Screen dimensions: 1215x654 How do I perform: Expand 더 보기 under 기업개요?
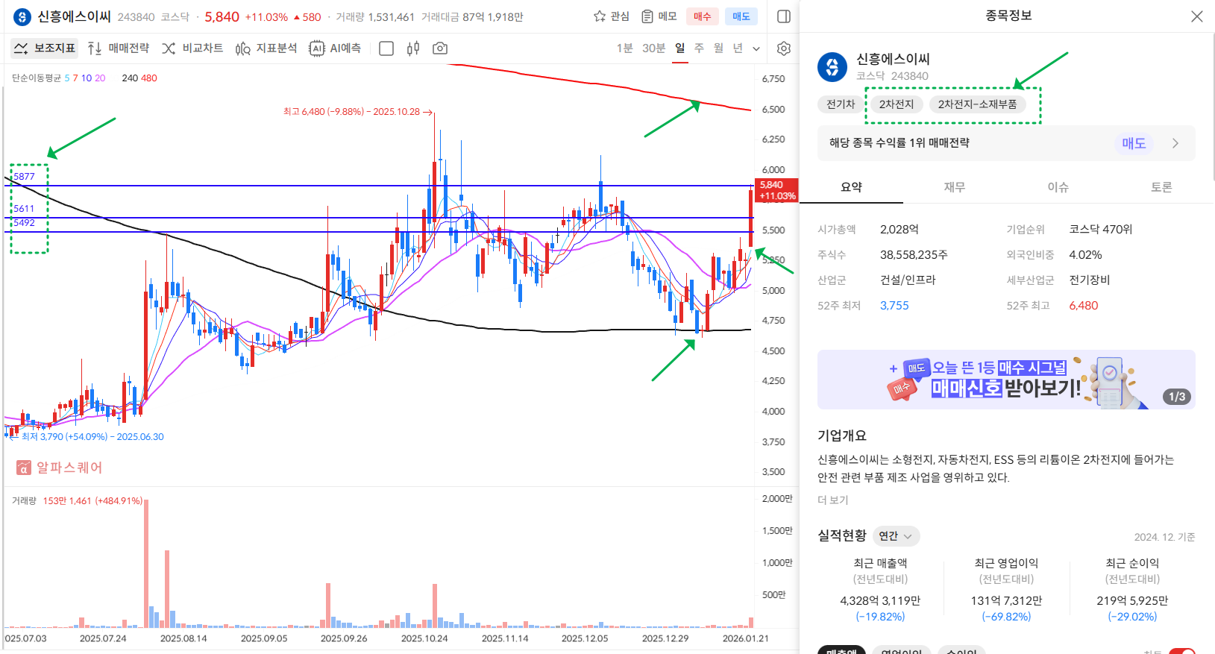(832, 500)
